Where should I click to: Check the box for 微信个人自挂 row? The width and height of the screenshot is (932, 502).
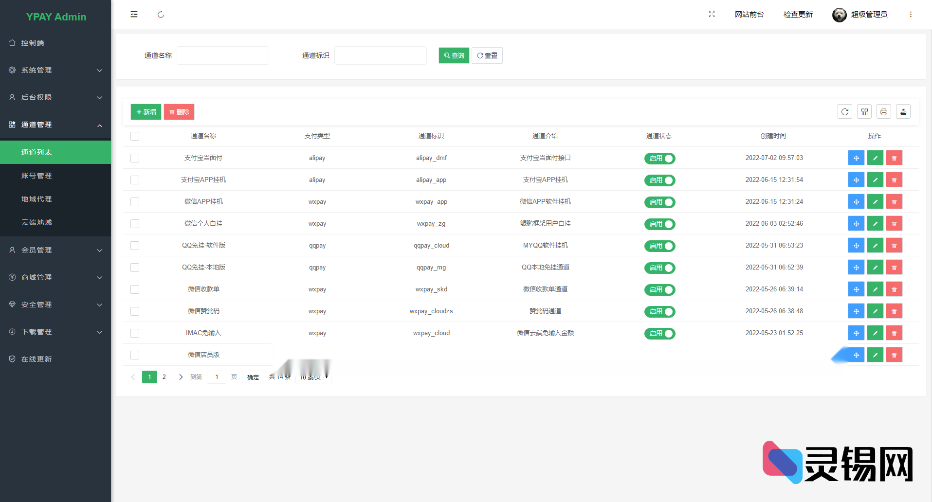135,224
